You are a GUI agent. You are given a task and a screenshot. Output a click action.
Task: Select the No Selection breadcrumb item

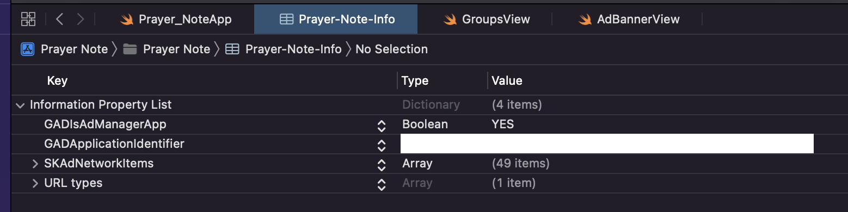[x=391, y=49]
